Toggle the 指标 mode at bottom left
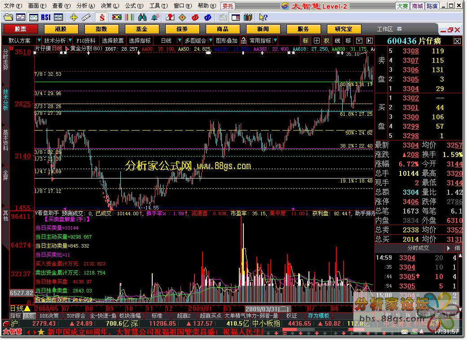 pyautogui.click(x=15, y=316)
